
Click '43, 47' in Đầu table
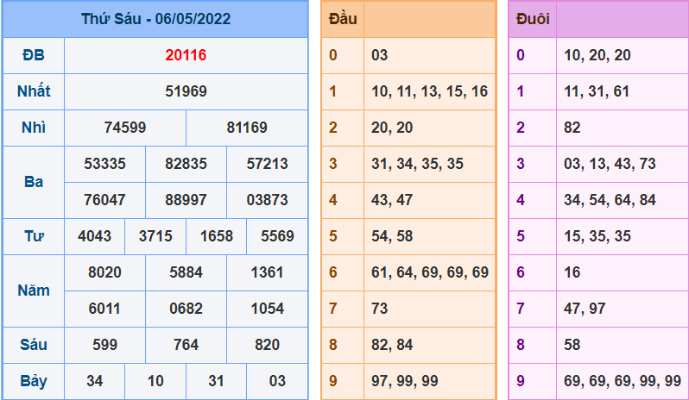pos(392,200)
